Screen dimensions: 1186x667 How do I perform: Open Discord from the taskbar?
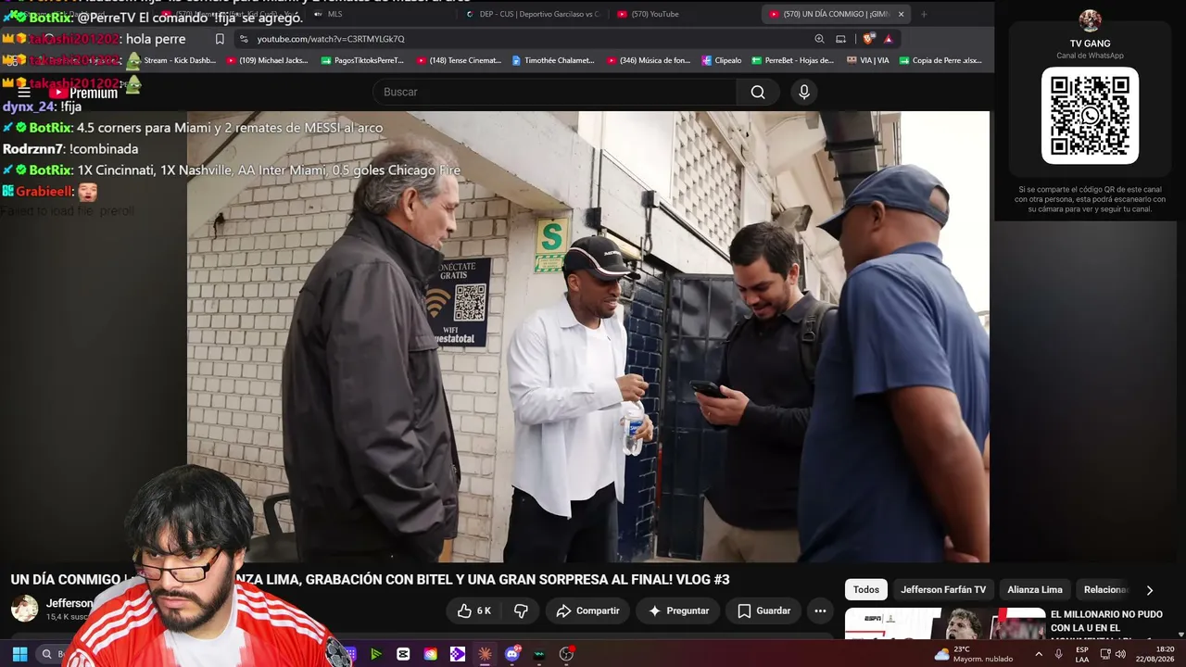(x=512, y=654)
